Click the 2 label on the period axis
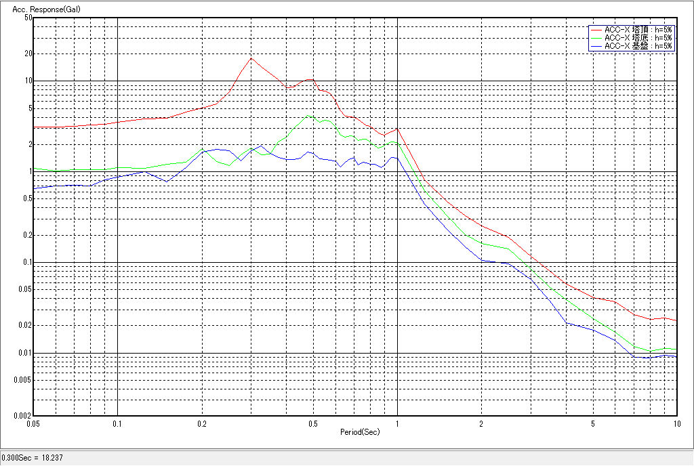This screenshot has height=466, width=694. 481,424
